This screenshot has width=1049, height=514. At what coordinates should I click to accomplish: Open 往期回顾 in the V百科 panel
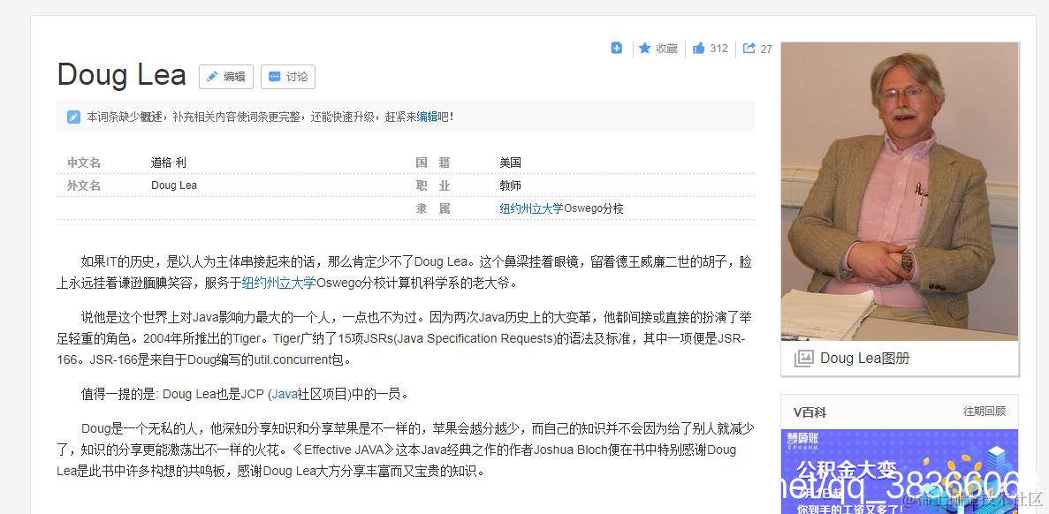984,412
